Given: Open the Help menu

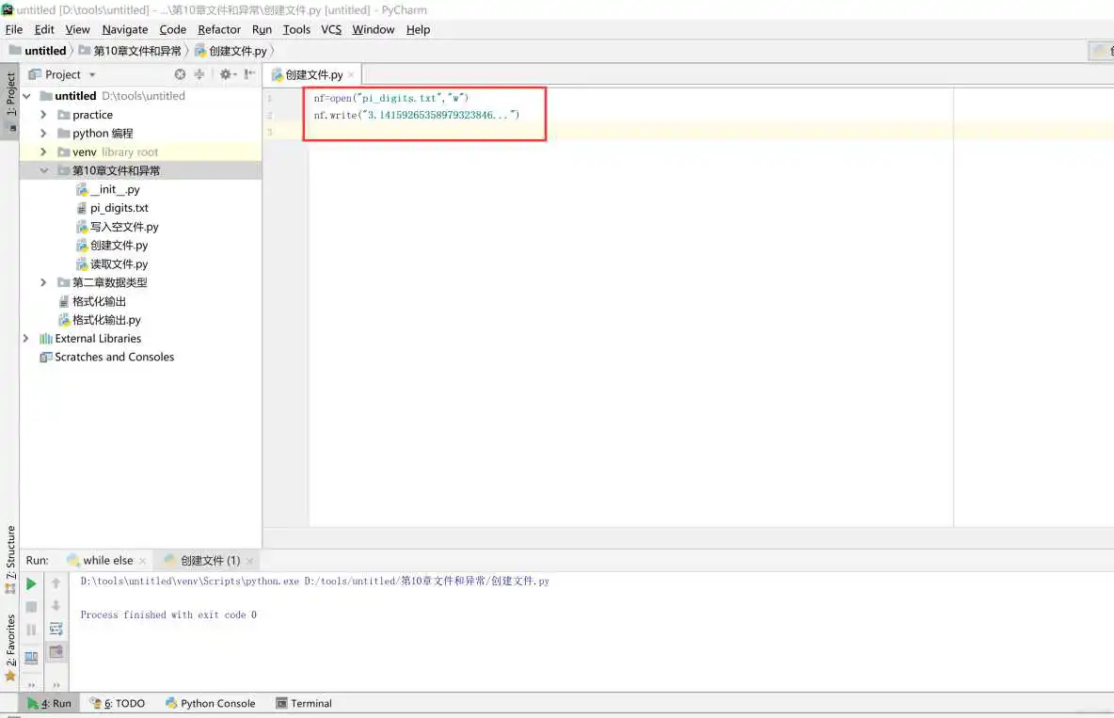Looking at the screenshot, I should coord(418,29).
